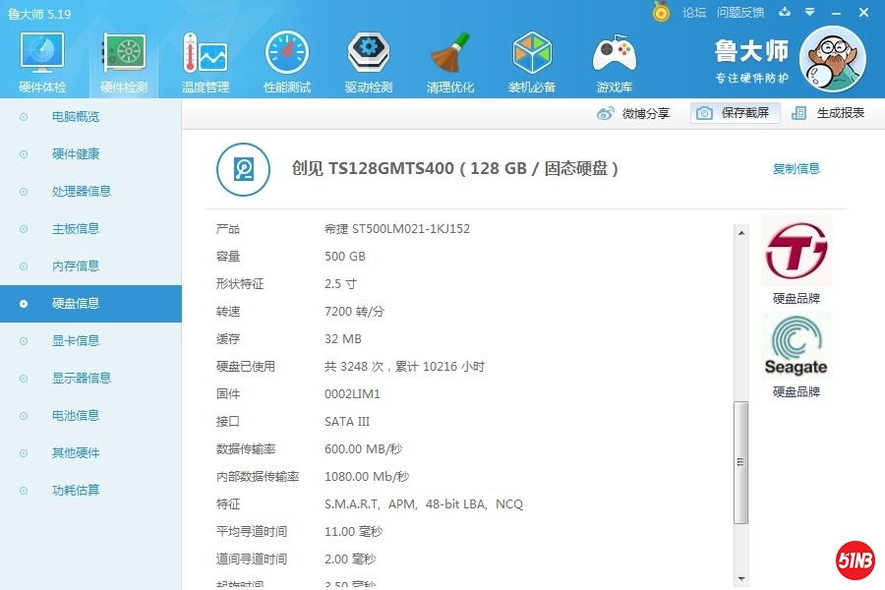Click 复制信息 copy info link
This screenshot has width=885, height=590.
coord(796,168)
